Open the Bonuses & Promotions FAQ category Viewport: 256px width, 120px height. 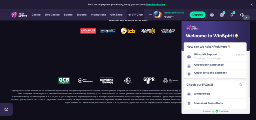pyautogui.click(x=215, y=103)
